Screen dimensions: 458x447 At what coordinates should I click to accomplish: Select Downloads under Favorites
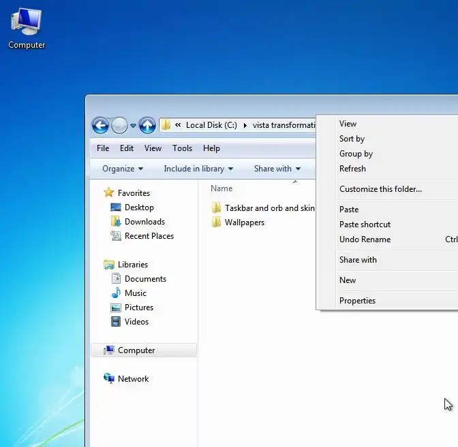click(x=144, y=222)
